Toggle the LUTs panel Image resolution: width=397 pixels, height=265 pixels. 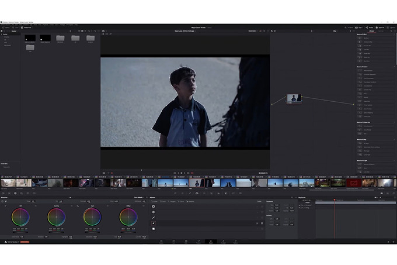tap(15, 27)
